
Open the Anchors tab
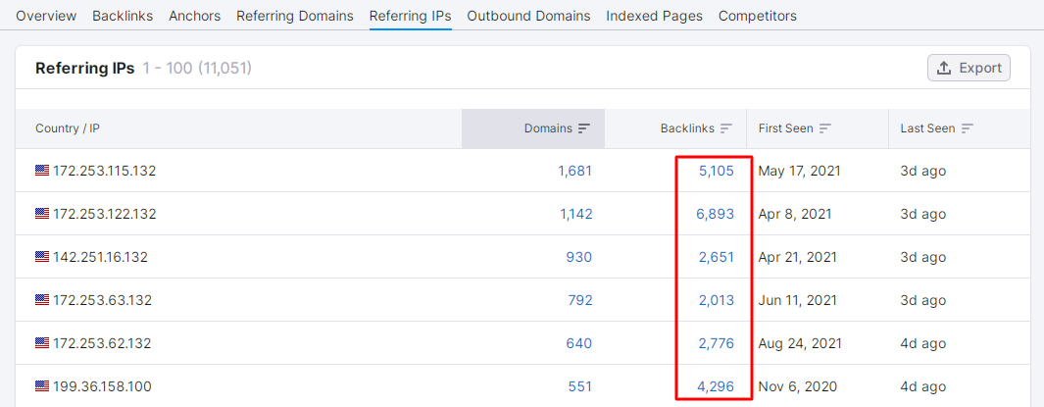tap(194, 16)
